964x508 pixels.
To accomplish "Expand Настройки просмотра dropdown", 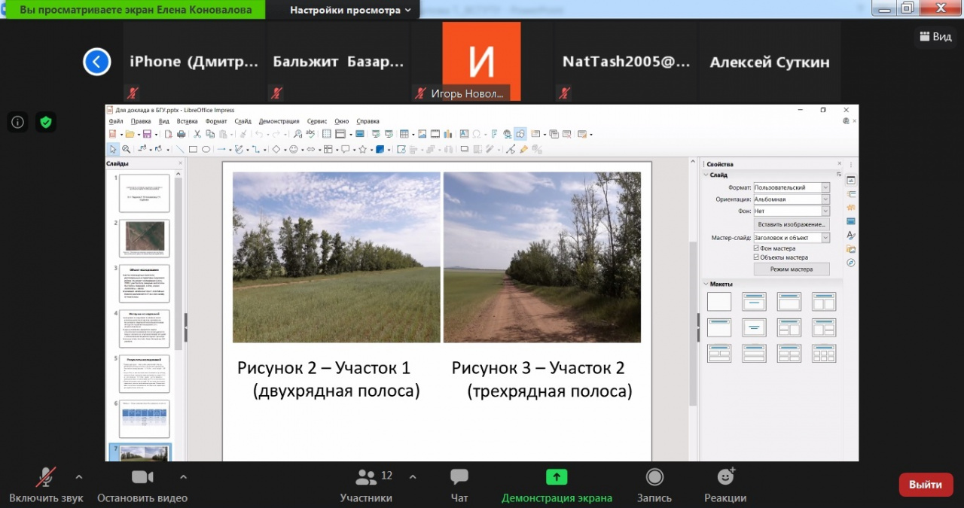I will (x=350, y=11).
